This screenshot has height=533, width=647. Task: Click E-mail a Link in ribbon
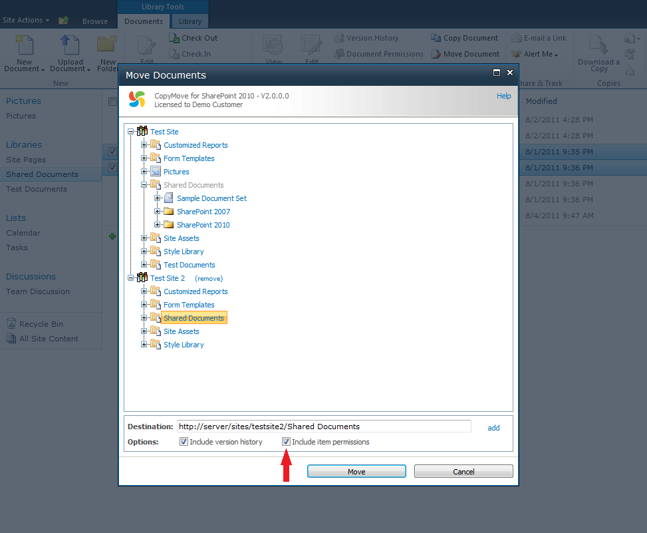coord(539,38)
